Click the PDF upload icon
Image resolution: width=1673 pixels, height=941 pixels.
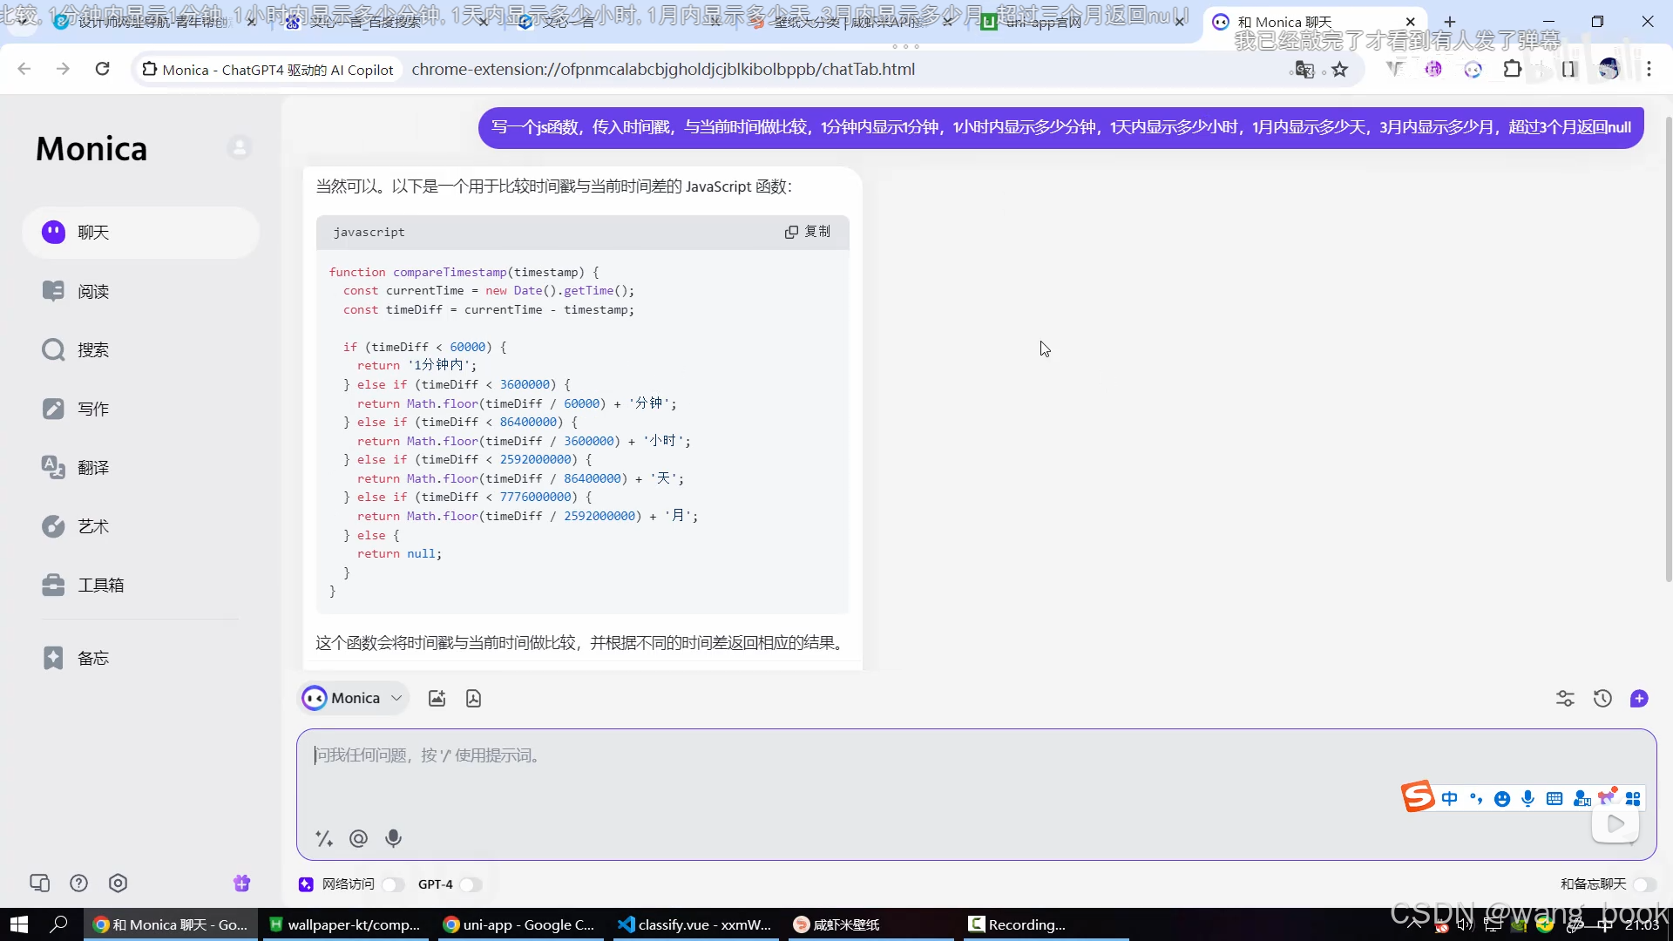(473, 698)
